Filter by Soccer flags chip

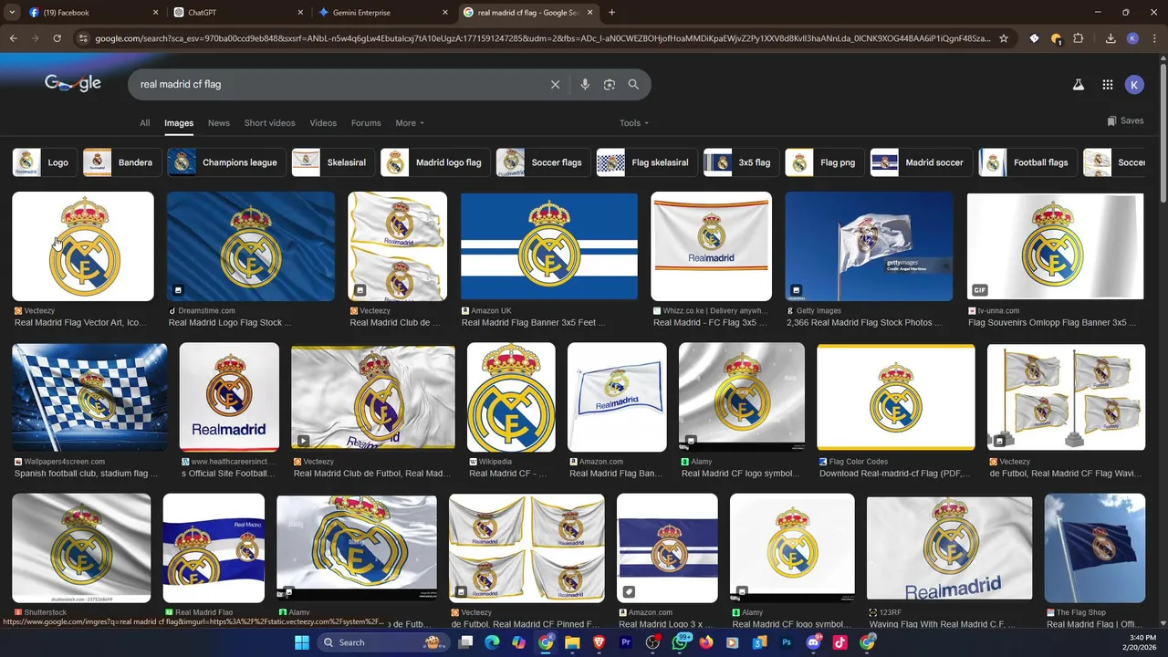543,162
